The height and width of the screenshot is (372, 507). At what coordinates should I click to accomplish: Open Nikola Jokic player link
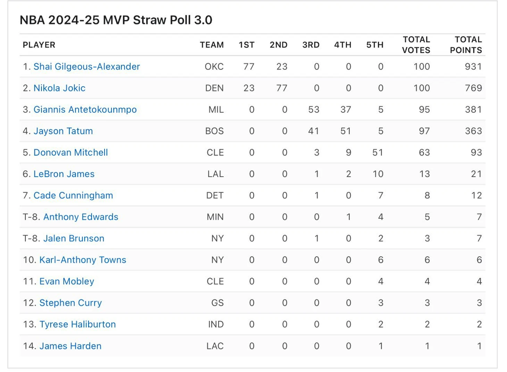[59, 88]
